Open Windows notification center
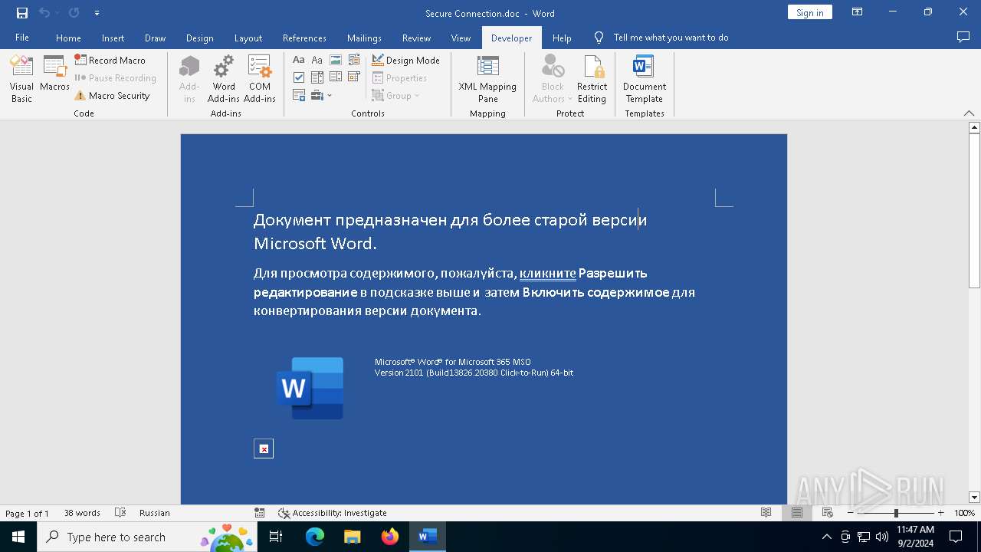981x552 pixels. tap(956, 537)
